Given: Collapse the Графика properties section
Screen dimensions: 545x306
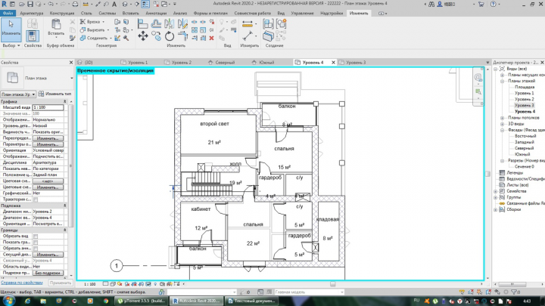Looking at the screenshot, I should [65, 101].
